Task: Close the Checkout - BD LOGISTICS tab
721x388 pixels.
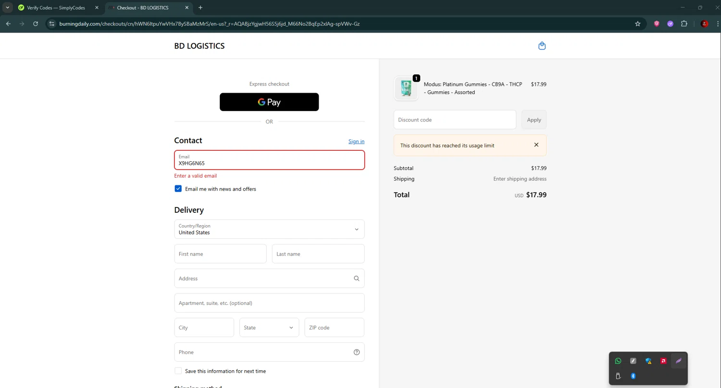Action: (x=186, y=8)
